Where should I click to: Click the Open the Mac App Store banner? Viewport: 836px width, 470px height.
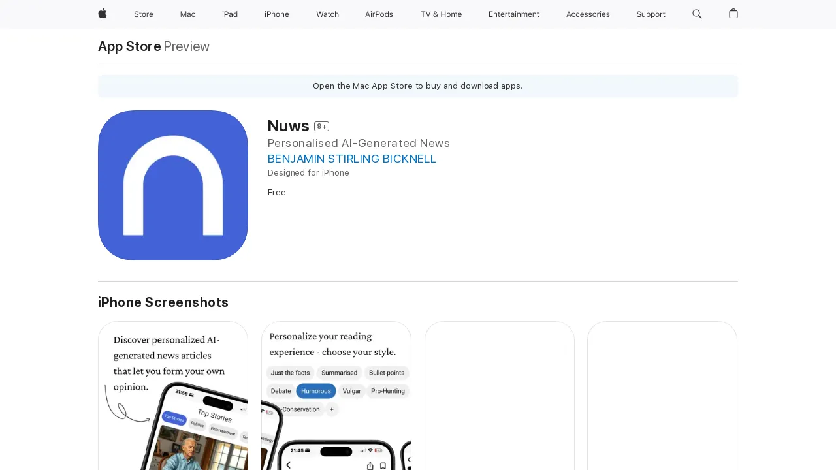418,86
